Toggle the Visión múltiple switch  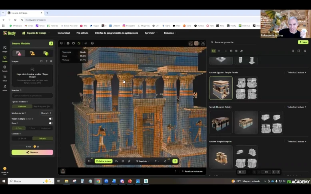[x=50, y=118]
